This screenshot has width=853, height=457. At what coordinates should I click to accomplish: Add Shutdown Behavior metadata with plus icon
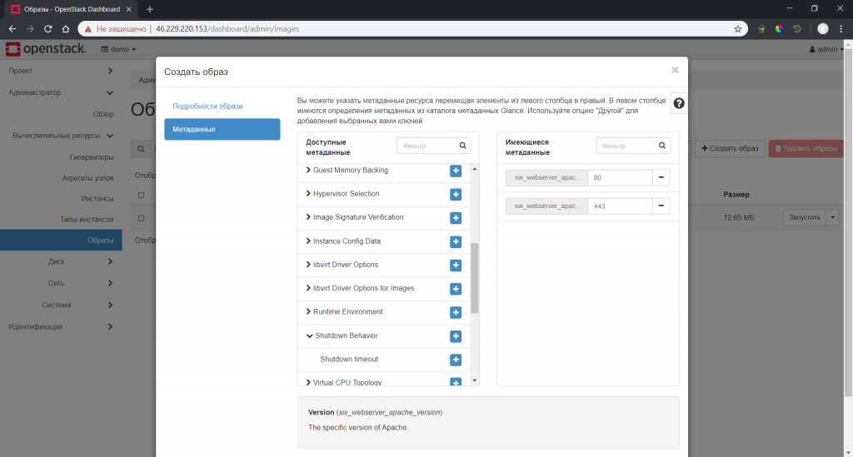point(456,336)
